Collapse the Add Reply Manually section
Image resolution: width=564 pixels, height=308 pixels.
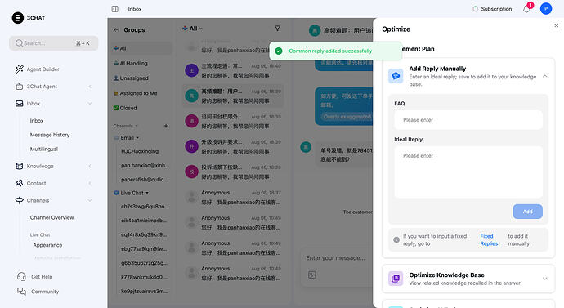pyautogui.click(x=545, y=76)
